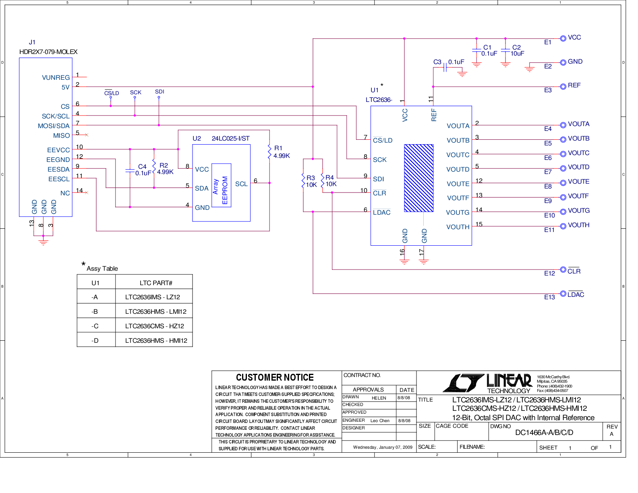
Task: Select the R3 10K resistor symbol
Action: [x=303, y=180]
